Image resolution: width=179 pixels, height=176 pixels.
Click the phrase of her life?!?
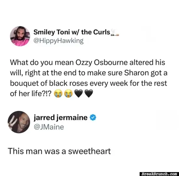point(31,94)
